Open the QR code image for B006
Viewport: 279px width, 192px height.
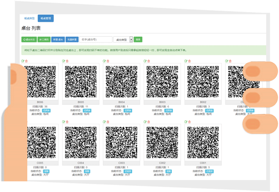[41, 82]
